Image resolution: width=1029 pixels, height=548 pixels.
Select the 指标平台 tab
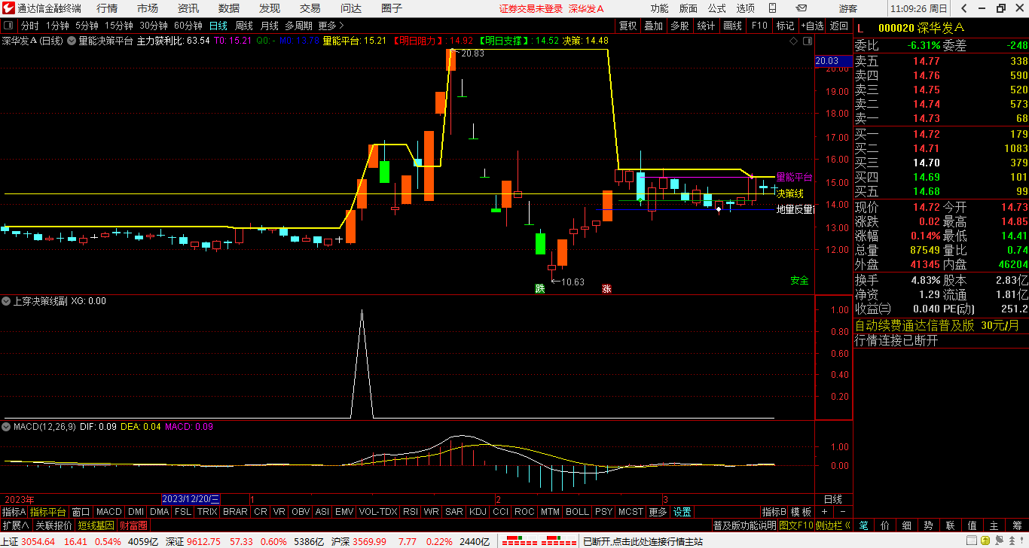pos(48,512)
